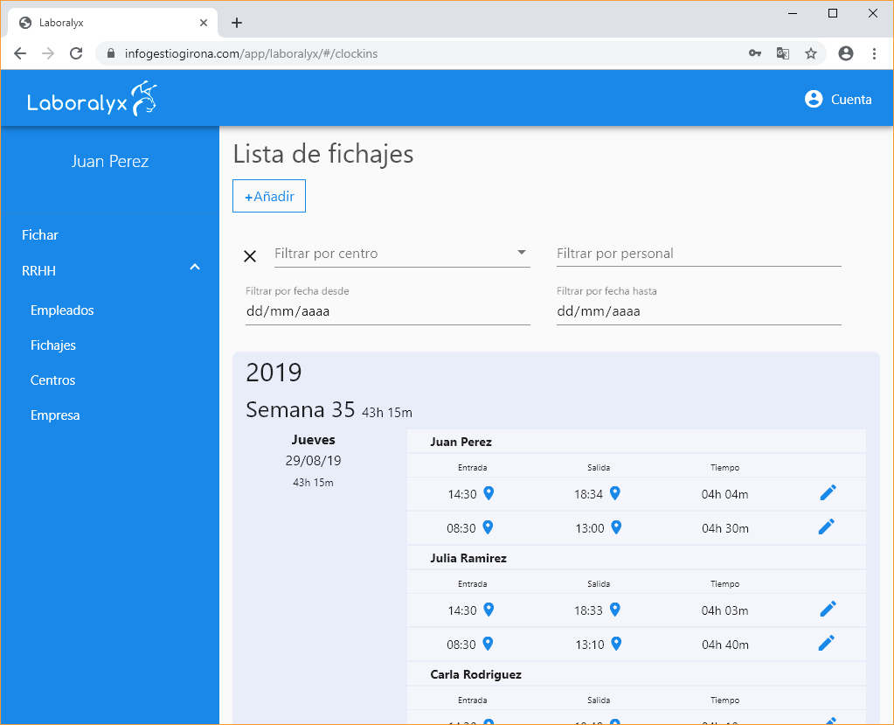Edit Juan Perez's 14:30–18:34 clock-in
Image resolution: width=894 pixels, height=725 pixels.
[x=828, y=492]
